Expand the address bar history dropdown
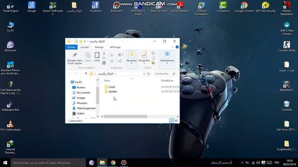 [x=144, y=74]
